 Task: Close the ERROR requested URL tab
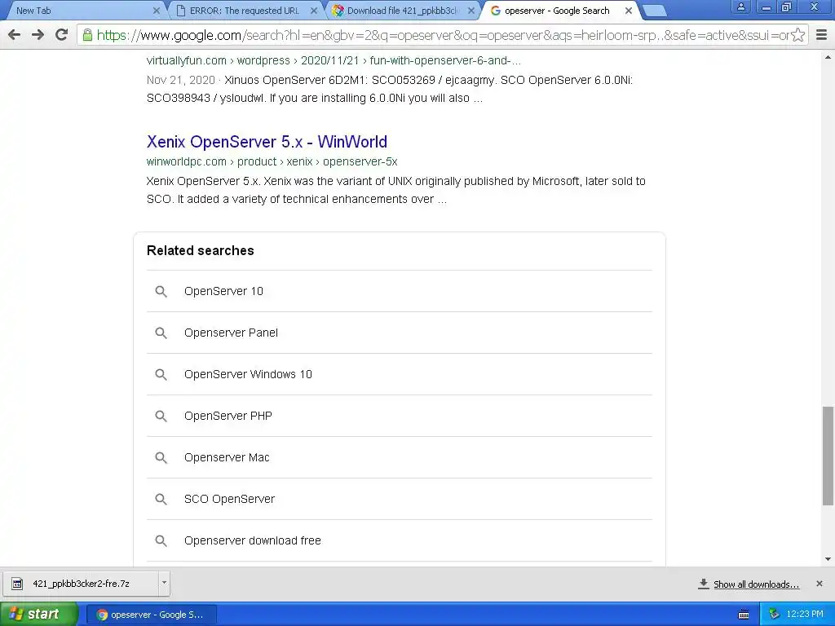coord(314,11)
